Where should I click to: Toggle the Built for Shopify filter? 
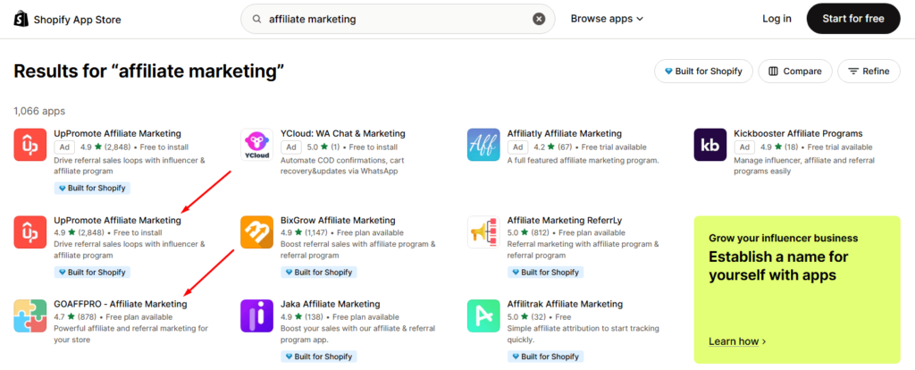pyautogui.click(x=702, y=71)
